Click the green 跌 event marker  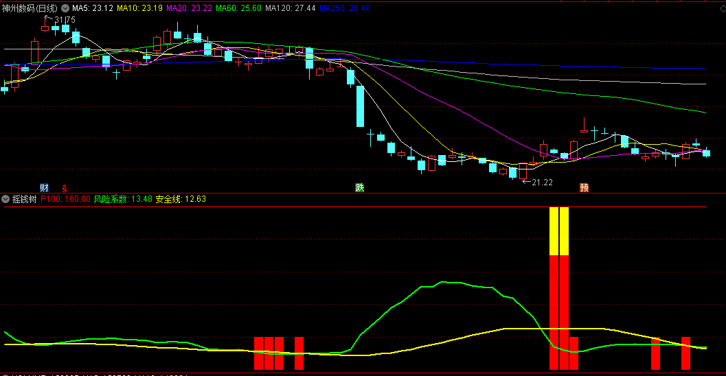[360, 188]
